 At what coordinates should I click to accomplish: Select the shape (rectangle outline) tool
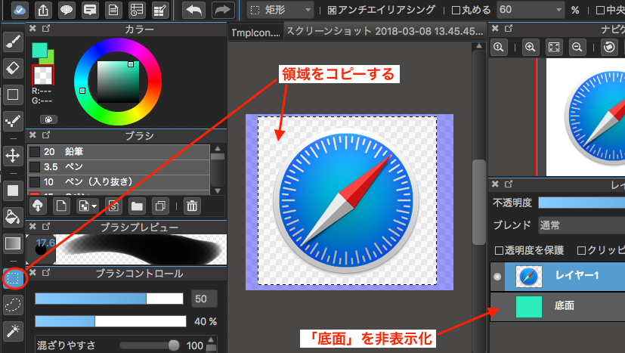click(13, 94)
